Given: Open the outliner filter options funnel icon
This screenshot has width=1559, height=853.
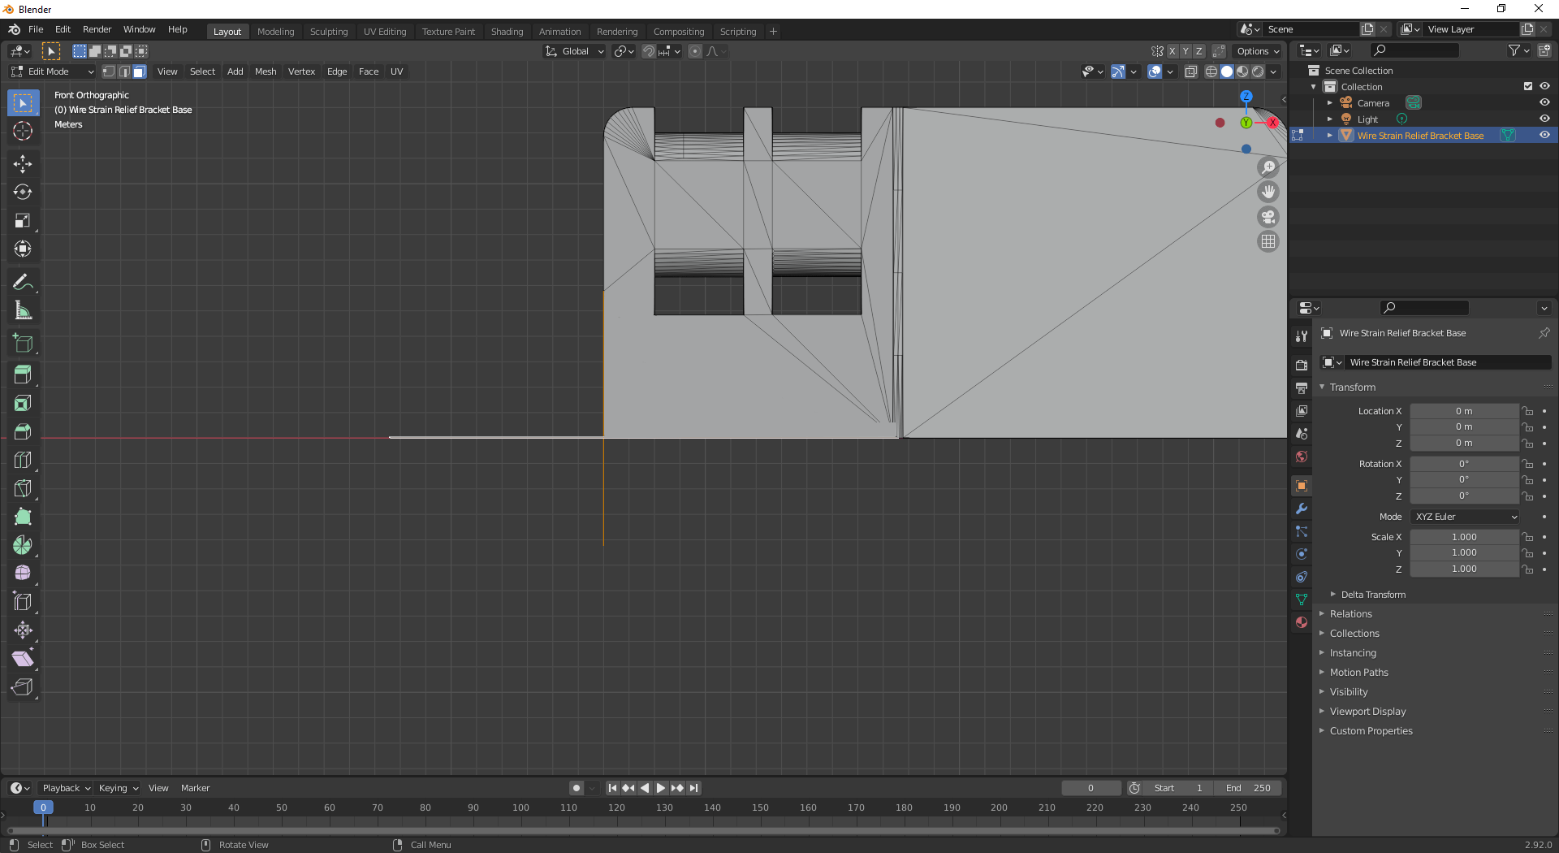Looking at the screenshot, I should click(1515, 50).
